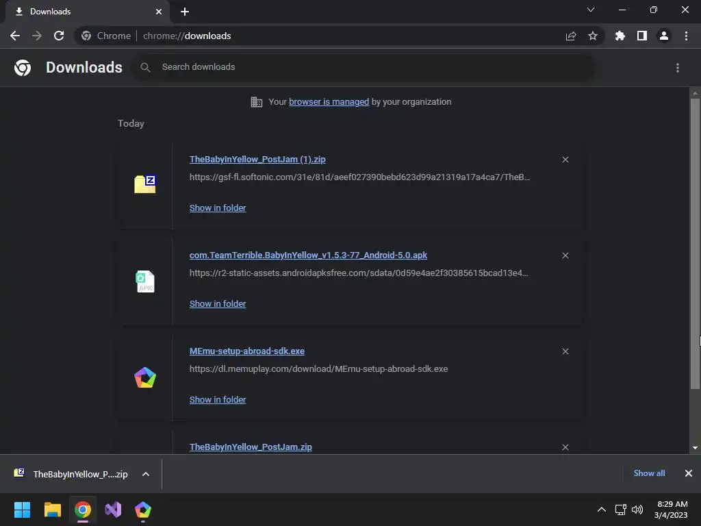Open TheBabyInYellow_PostJam.zip file link

(x=251, y=447)
